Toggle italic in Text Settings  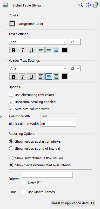(23, 50)
